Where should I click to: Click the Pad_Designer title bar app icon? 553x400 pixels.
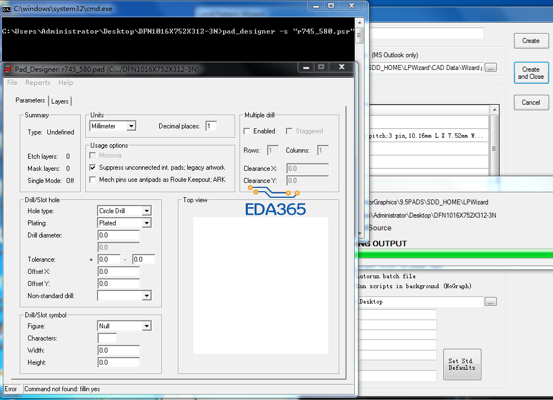pyautogui.click(x=8, y=69)
